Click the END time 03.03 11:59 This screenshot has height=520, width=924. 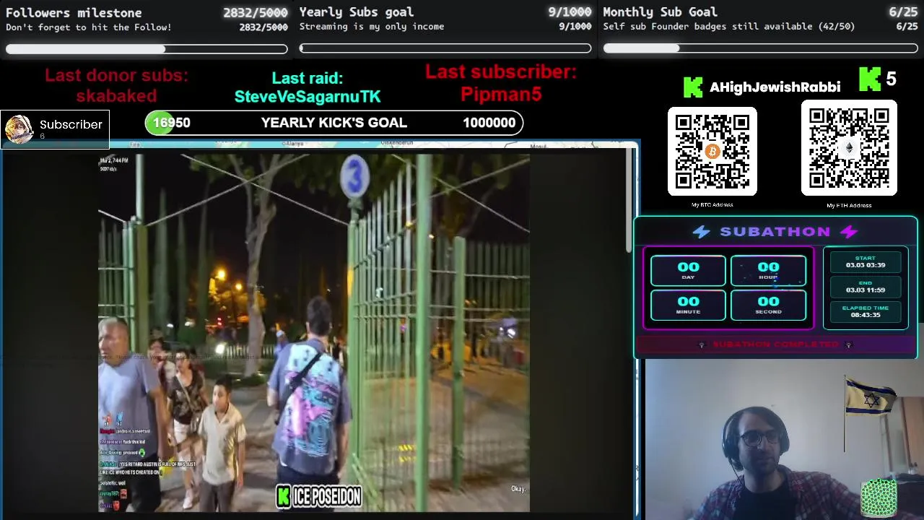pos(866,290)
